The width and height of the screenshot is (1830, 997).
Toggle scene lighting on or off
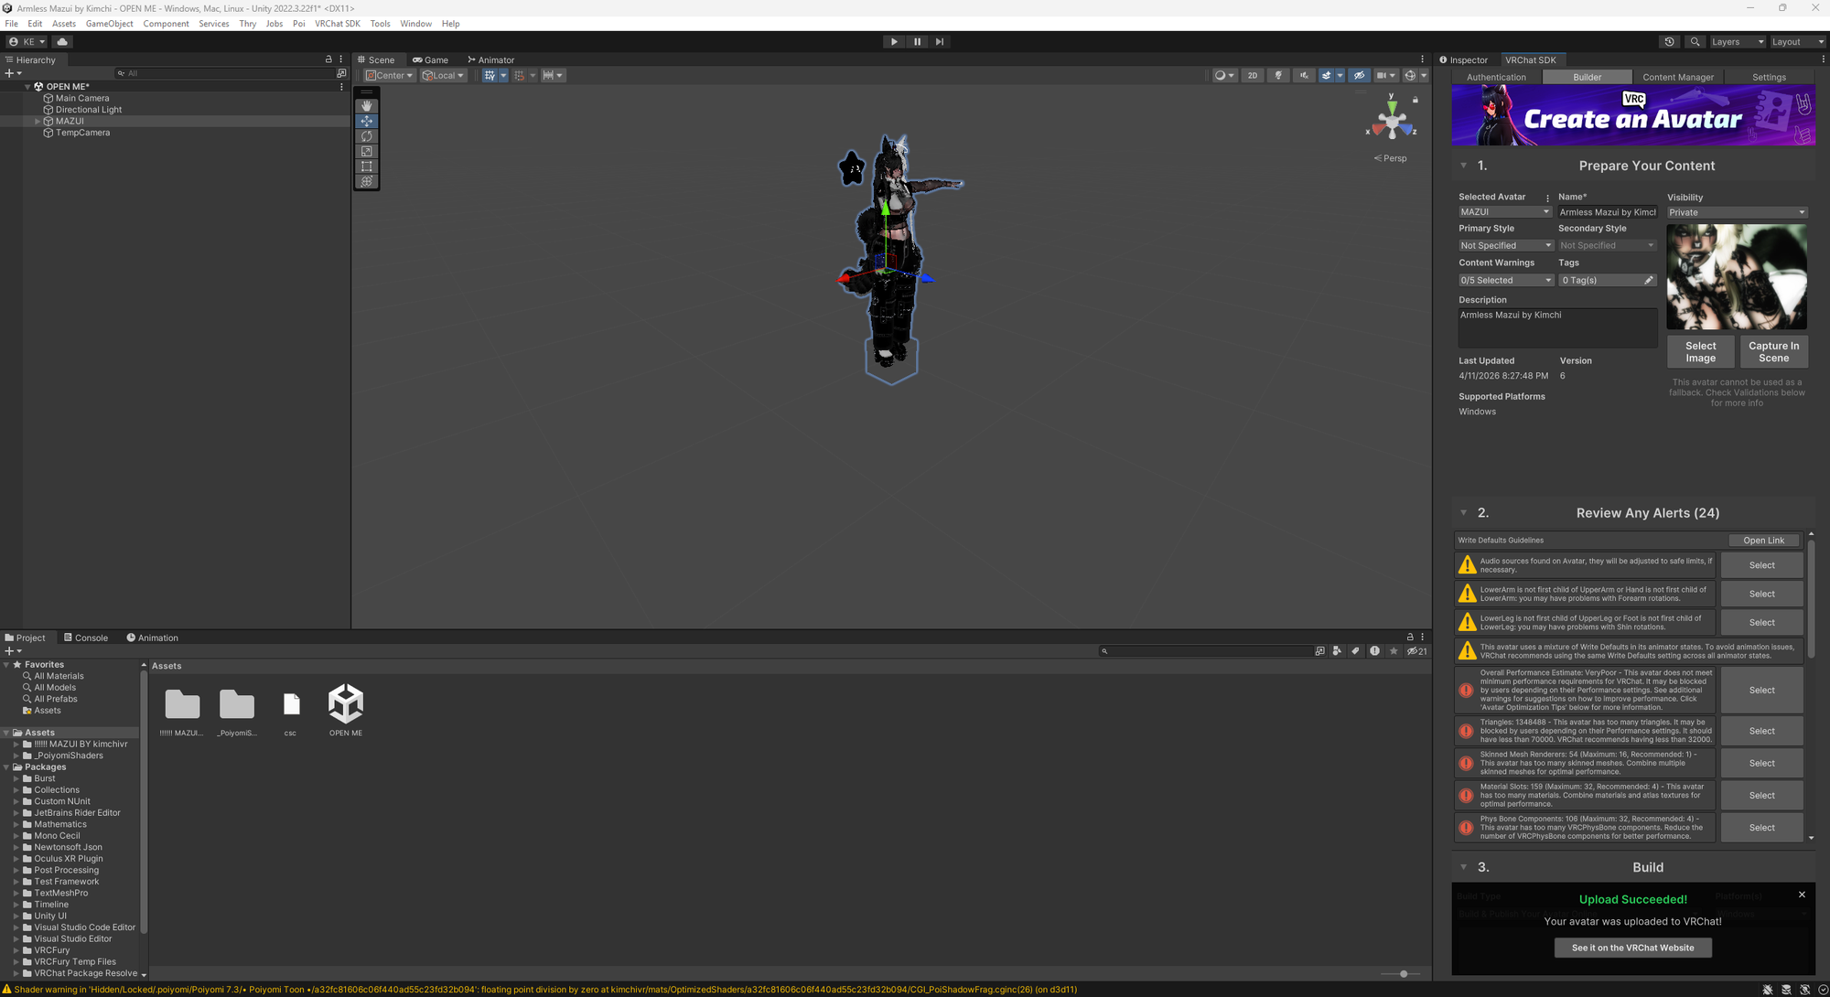(x=1278, y=76)
